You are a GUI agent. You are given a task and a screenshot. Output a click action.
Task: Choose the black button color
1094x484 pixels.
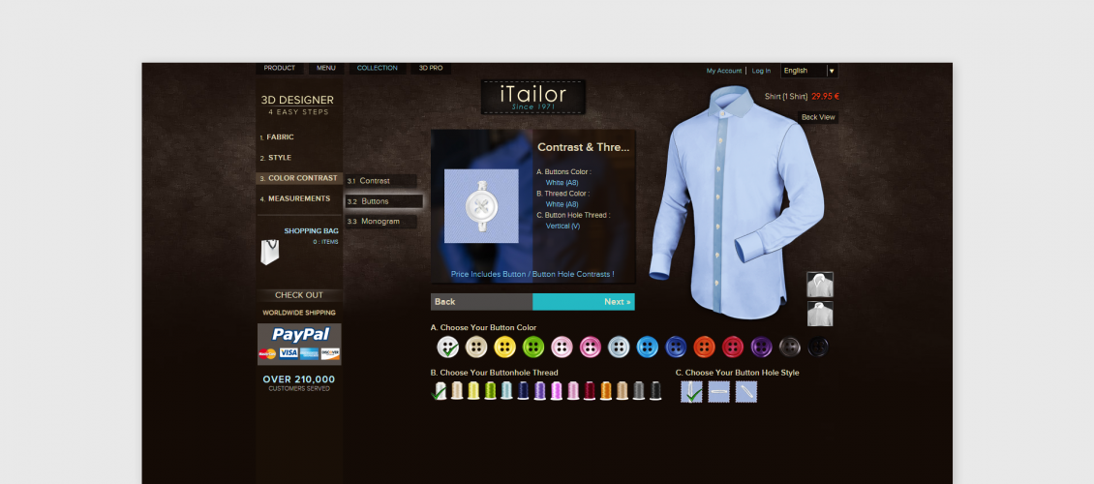818,347
